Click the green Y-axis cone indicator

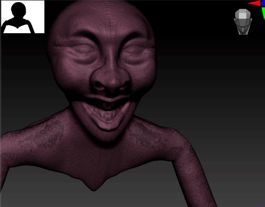[263, 13]
